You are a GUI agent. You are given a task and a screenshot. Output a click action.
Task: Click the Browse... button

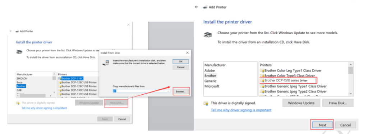point(180,91)
